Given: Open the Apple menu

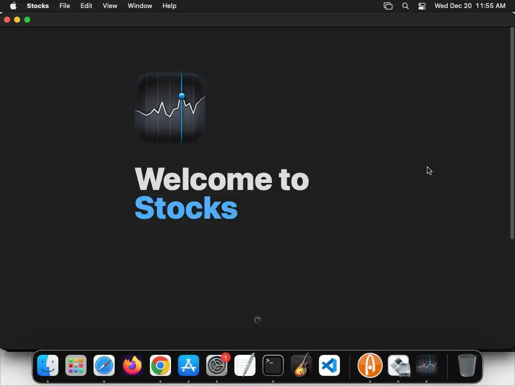Looking at the screenshot, I should pos(13,6).
